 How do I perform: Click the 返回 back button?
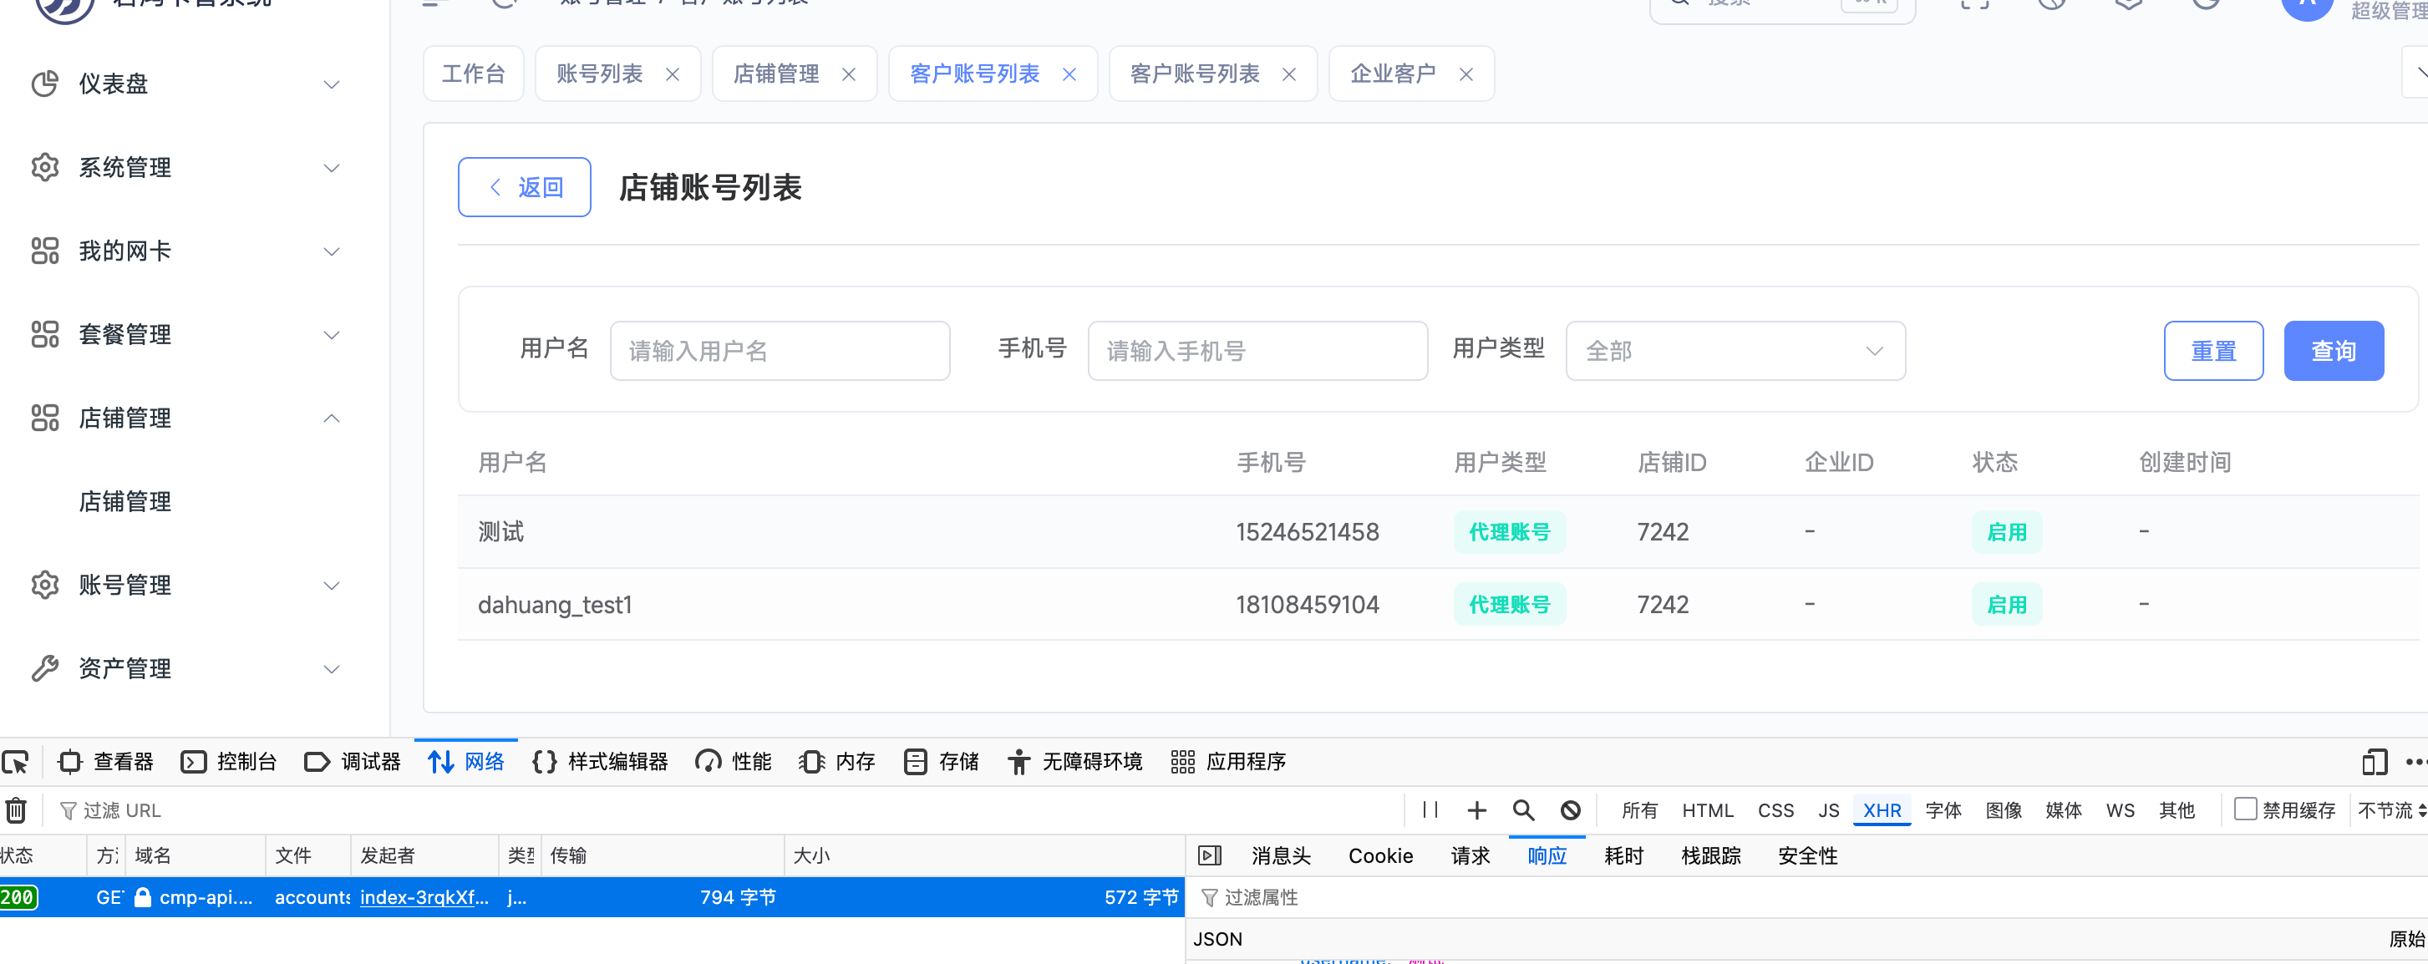(524, 187)
